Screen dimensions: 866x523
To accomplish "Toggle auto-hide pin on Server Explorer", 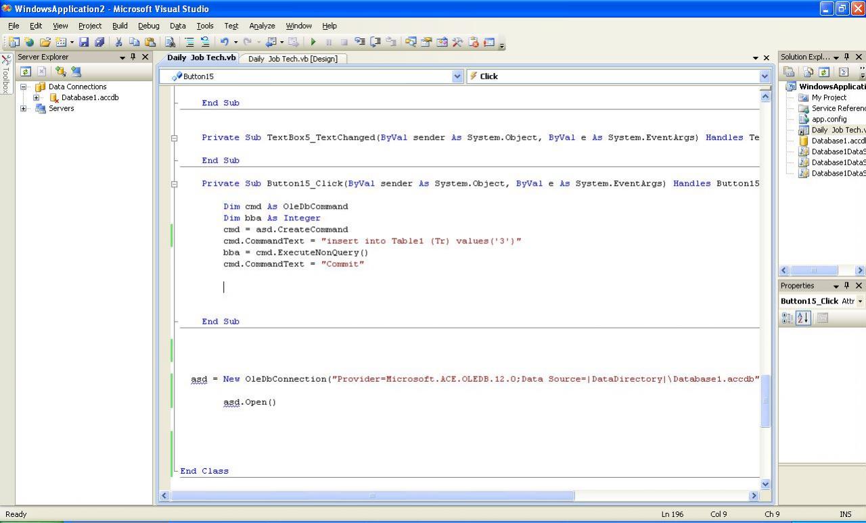I will (x=133, y=57).
